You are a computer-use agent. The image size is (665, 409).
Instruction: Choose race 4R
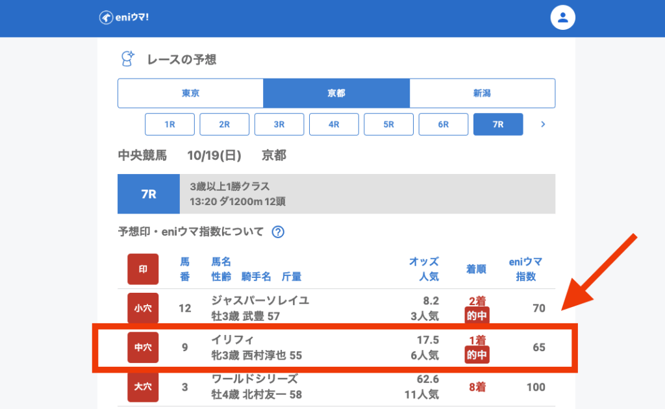click(x=334, y=124)
